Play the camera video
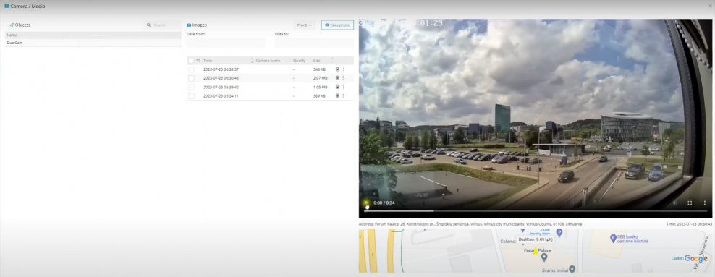Image resolution: width=715 pixels, height=277 pixels. click(366, 203)
